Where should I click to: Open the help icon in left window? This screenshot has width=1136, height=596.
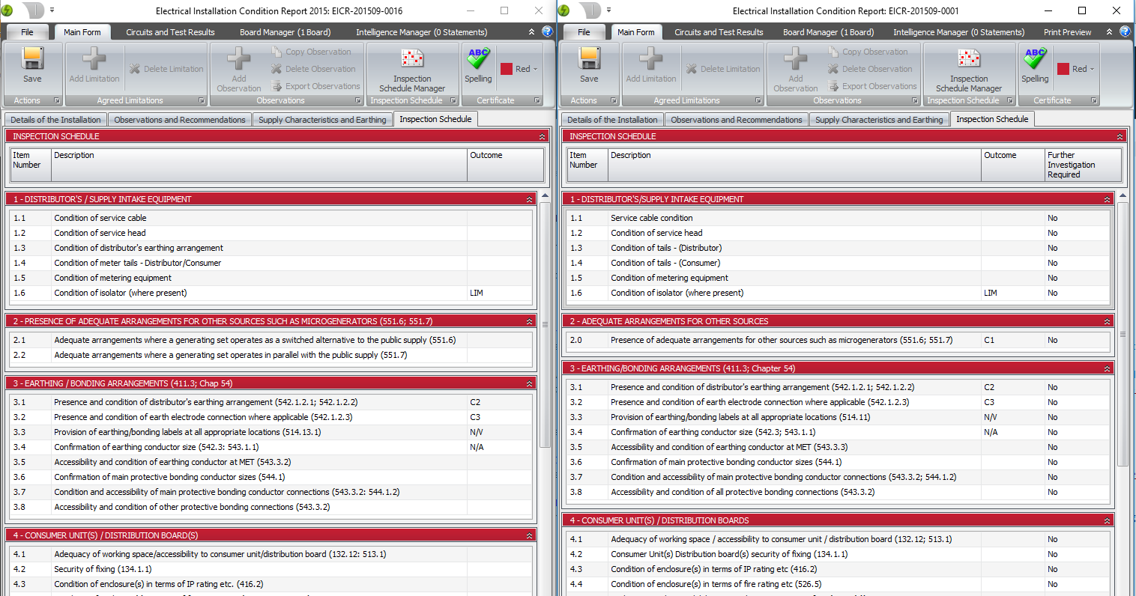pyautogui.click(x=547, y=31)
